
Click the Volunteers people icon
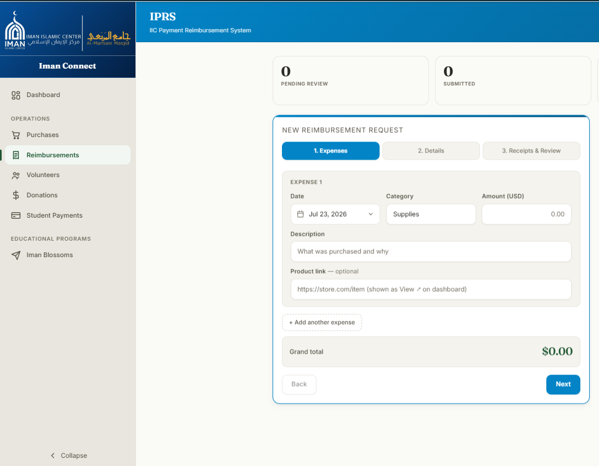coord(16,175)
